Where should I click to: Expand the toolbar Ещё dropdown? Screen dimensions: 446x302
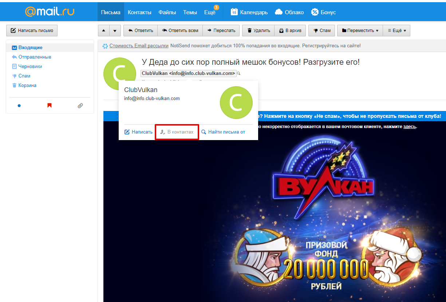pyautogui.click(x=396, y=31)
